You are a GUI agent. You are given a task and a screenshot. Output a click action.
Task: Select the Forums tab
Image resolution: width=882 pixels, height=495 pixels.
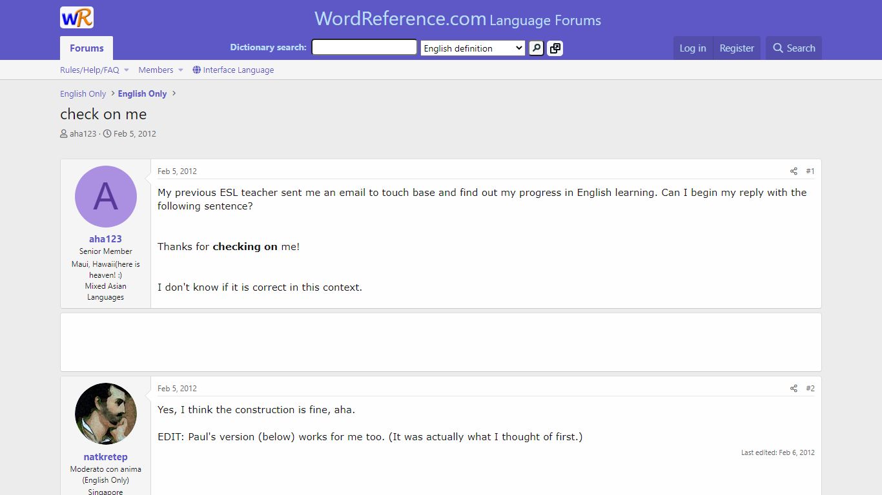87,48
